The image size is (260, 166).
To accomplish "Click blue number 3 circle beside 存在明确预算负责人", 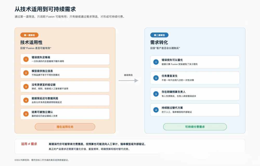I will tap(156, 94).
